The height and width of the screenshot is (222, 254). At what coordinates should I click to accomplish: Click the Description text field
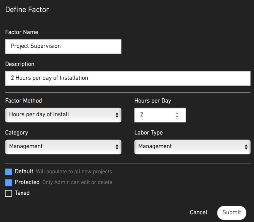pyautogui.click(x=128, y=78)
